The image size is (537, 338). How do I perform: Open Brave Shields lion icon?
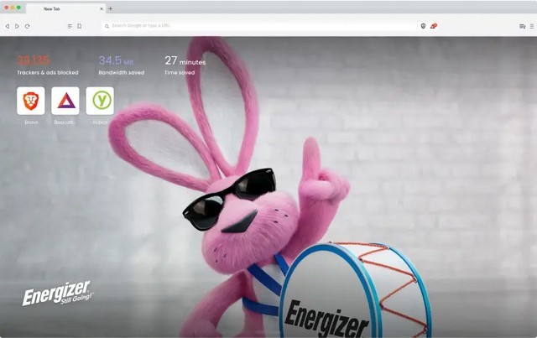pos(423,26)
